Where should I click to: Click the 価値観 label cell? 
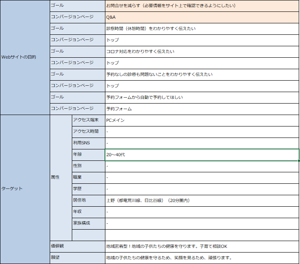77,246
